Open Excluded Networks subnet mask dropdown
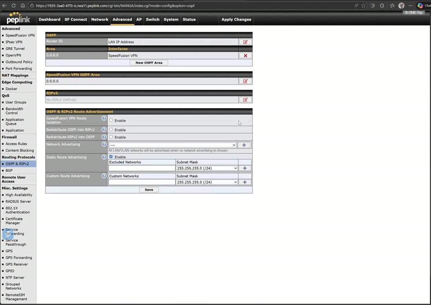This screenshot has width=431, height=305. pos(207,168)
